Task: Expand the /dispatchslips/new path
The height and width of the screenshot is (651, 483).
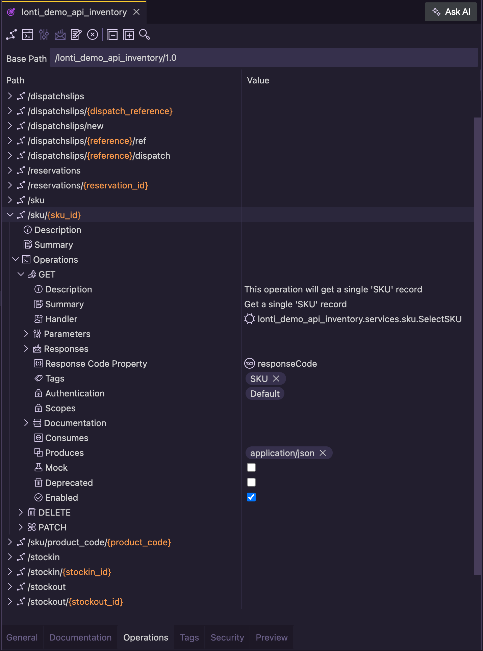Action: (10, 126)
